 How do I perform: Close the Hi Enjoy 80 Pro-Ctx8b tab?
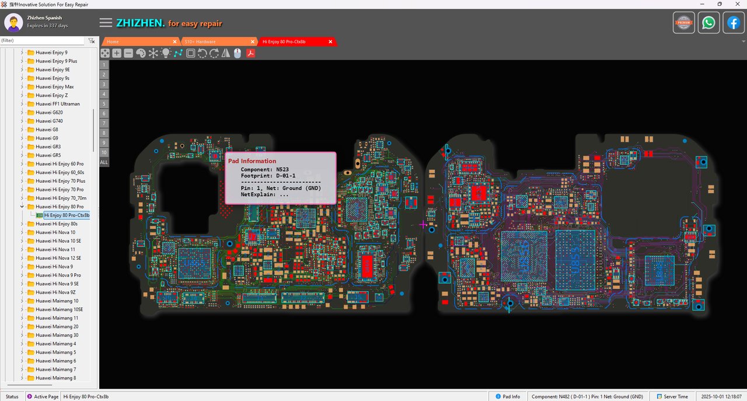pos(330,41)
